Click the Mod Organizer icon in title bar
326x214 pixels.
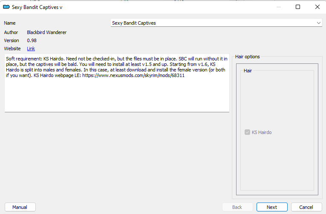point(6,7)
